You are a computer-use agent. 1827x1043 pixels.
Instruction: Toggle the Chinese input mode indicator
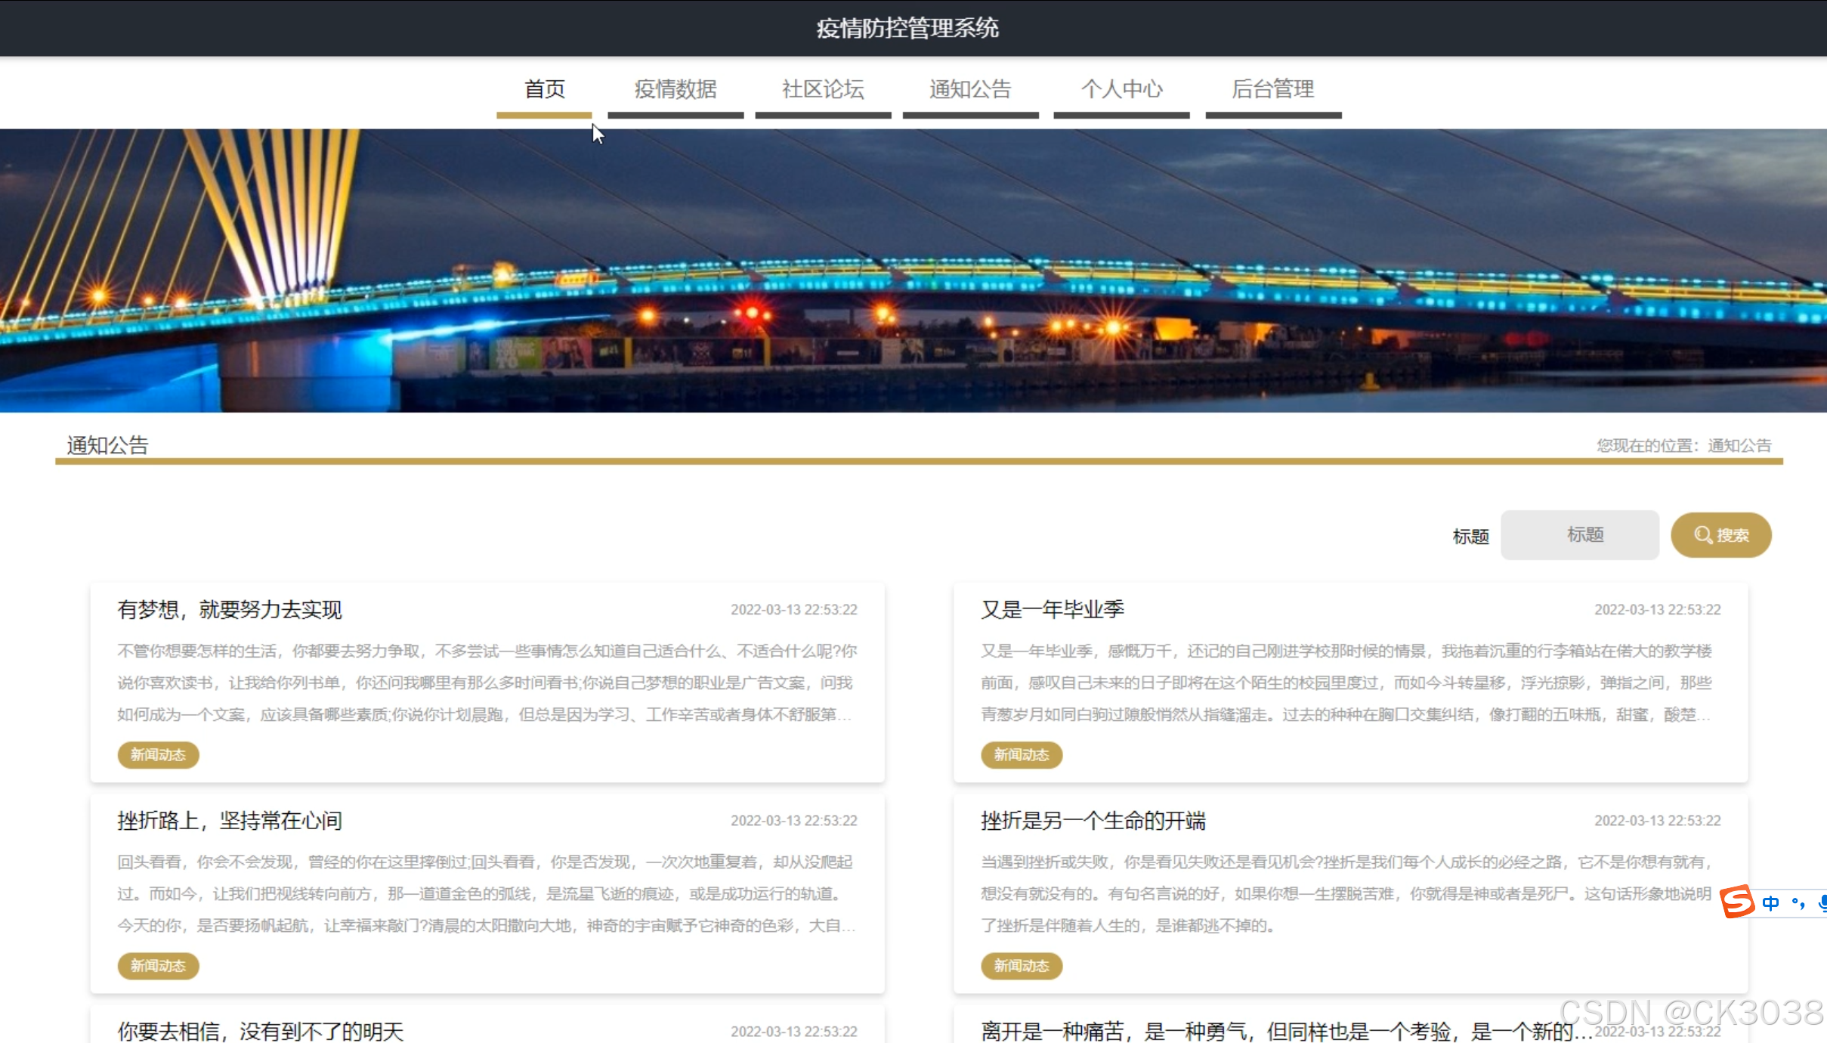click(1770, 903)
